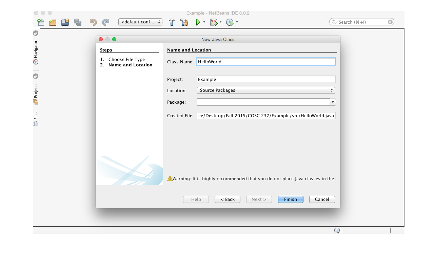Open the default configuration dropdown
The image size is (434, 271).
140,22
